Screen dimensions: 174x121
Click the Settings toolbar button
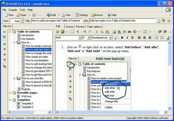pyautogui.click(x=81, y=15)
